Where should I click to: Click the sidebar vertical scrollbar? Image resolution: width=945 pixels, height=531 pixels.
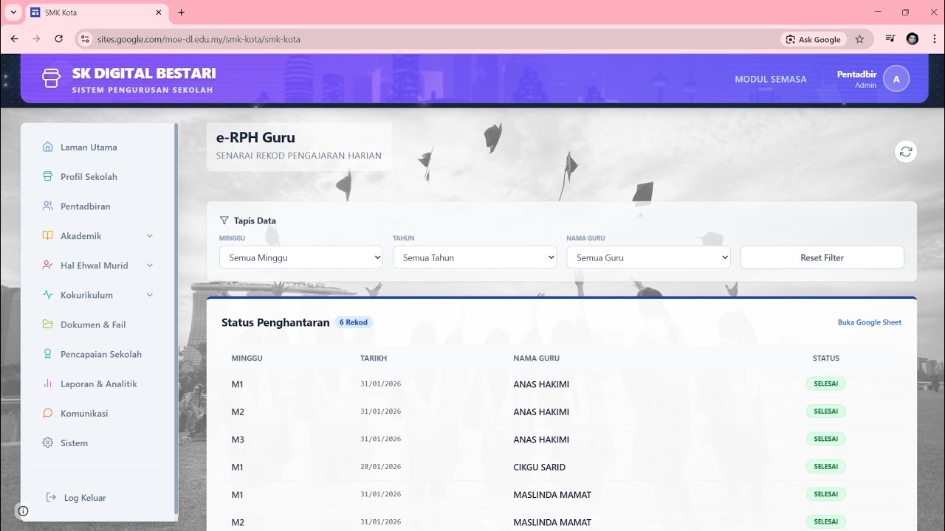click(x=176, y=318)
